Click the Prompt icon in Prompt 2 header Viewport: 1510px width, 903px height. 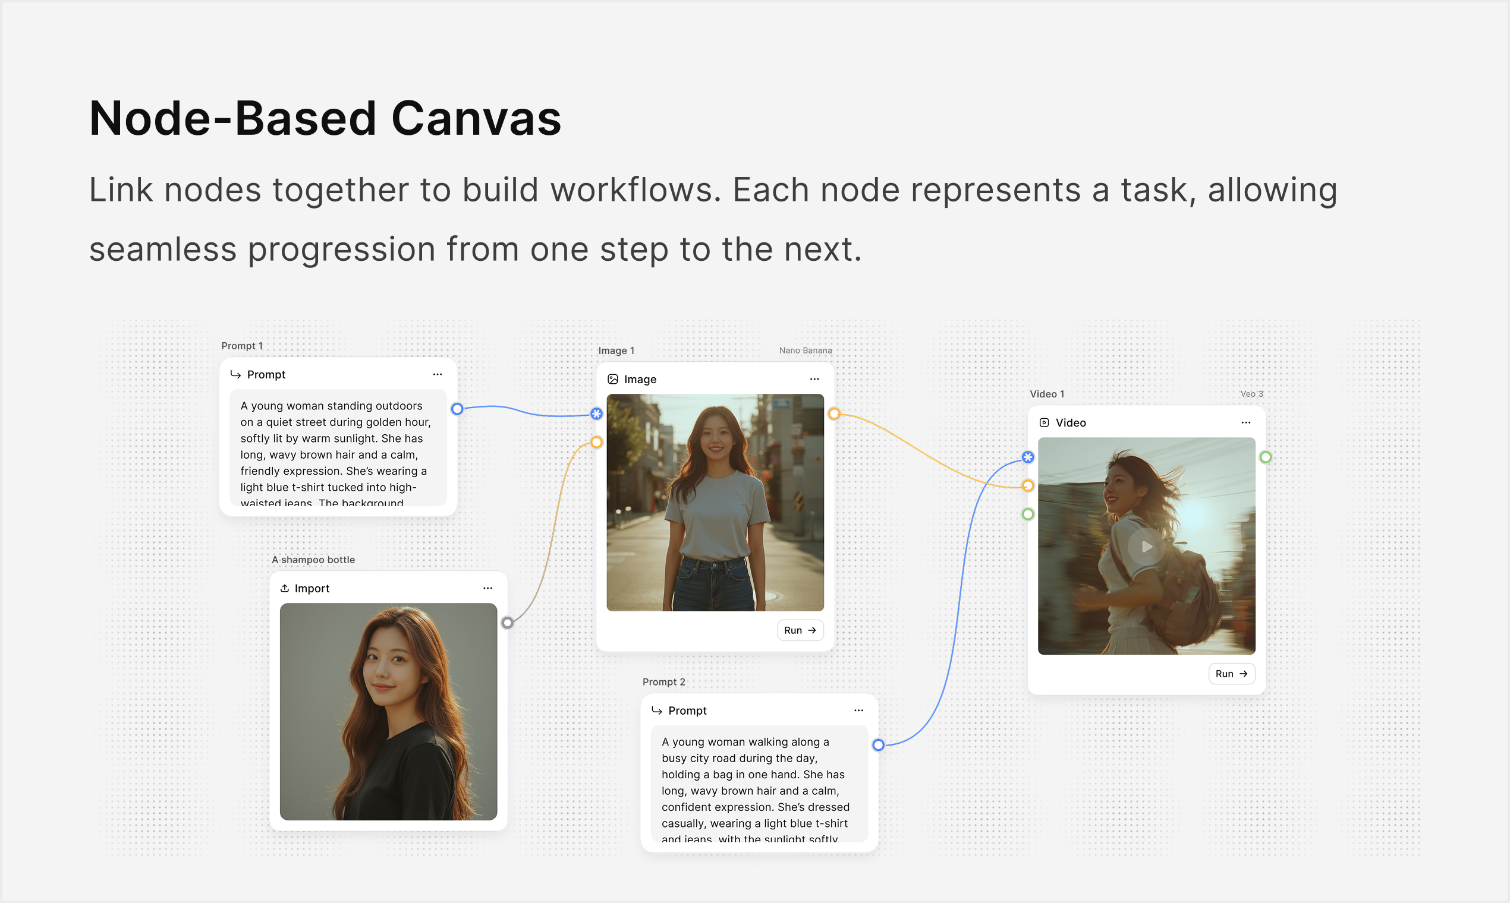pyautogui.click(x=656, y=710)
